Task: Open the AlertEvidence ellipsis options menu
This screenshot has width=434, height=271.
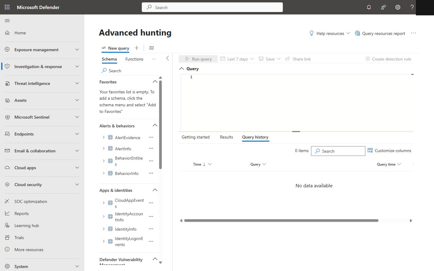Action: 151,137
